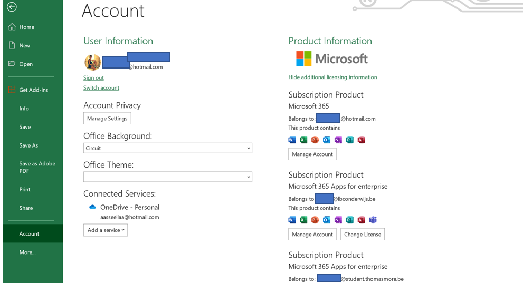Click Outlook icon under Microsoft 365 product
523x302 pixels.
pyautogui.click(x=327, y=140)
